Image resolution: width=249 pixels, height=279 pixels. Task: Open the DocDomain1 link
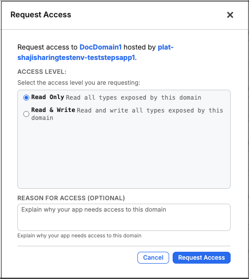tap(101, 47)
